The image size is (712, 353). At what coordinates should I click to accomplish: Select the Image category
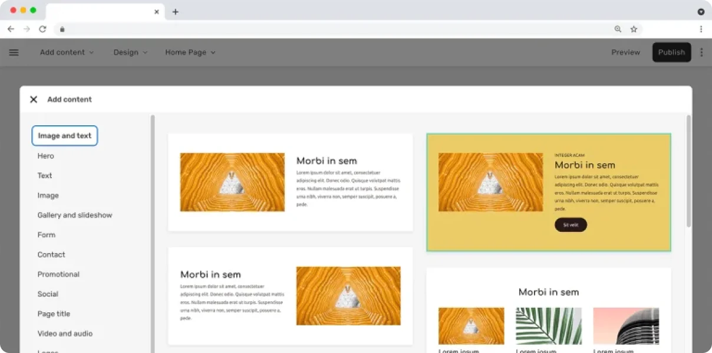tap(48, 195)
